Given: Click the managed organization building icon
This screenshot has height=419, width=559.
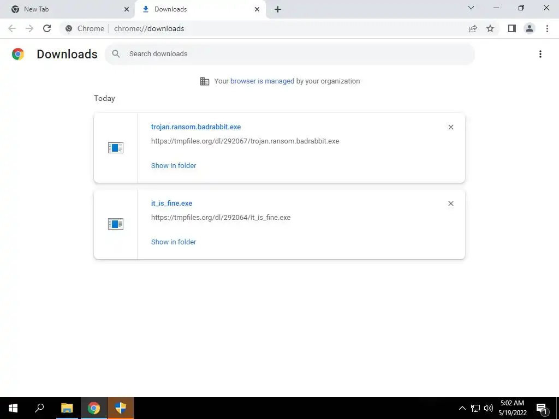Looking at the screenshot, I should (205, 81).
